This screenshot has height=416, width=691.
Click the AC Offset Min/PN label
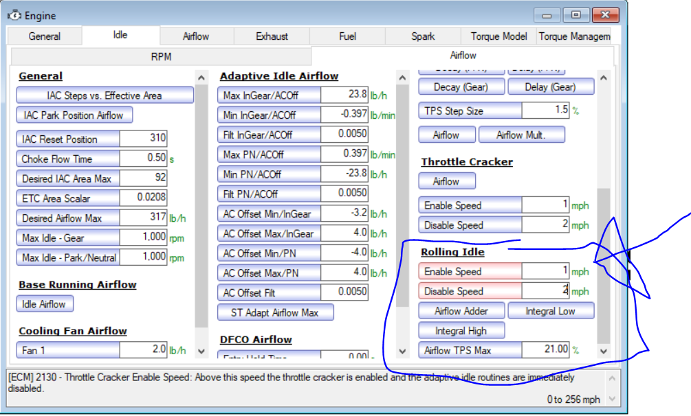coord(270,253)
